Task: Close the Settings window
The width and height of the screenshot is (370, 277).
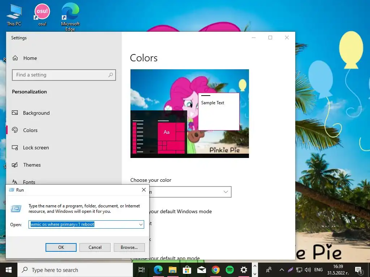Action: point(287,38)
